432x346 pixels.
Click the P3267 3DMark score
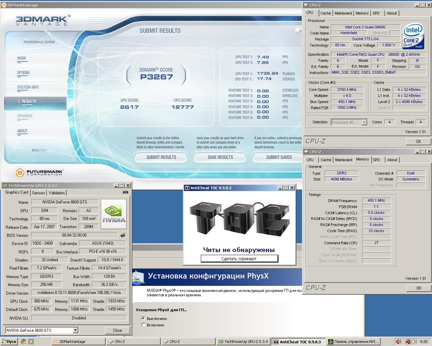point(157,77)
